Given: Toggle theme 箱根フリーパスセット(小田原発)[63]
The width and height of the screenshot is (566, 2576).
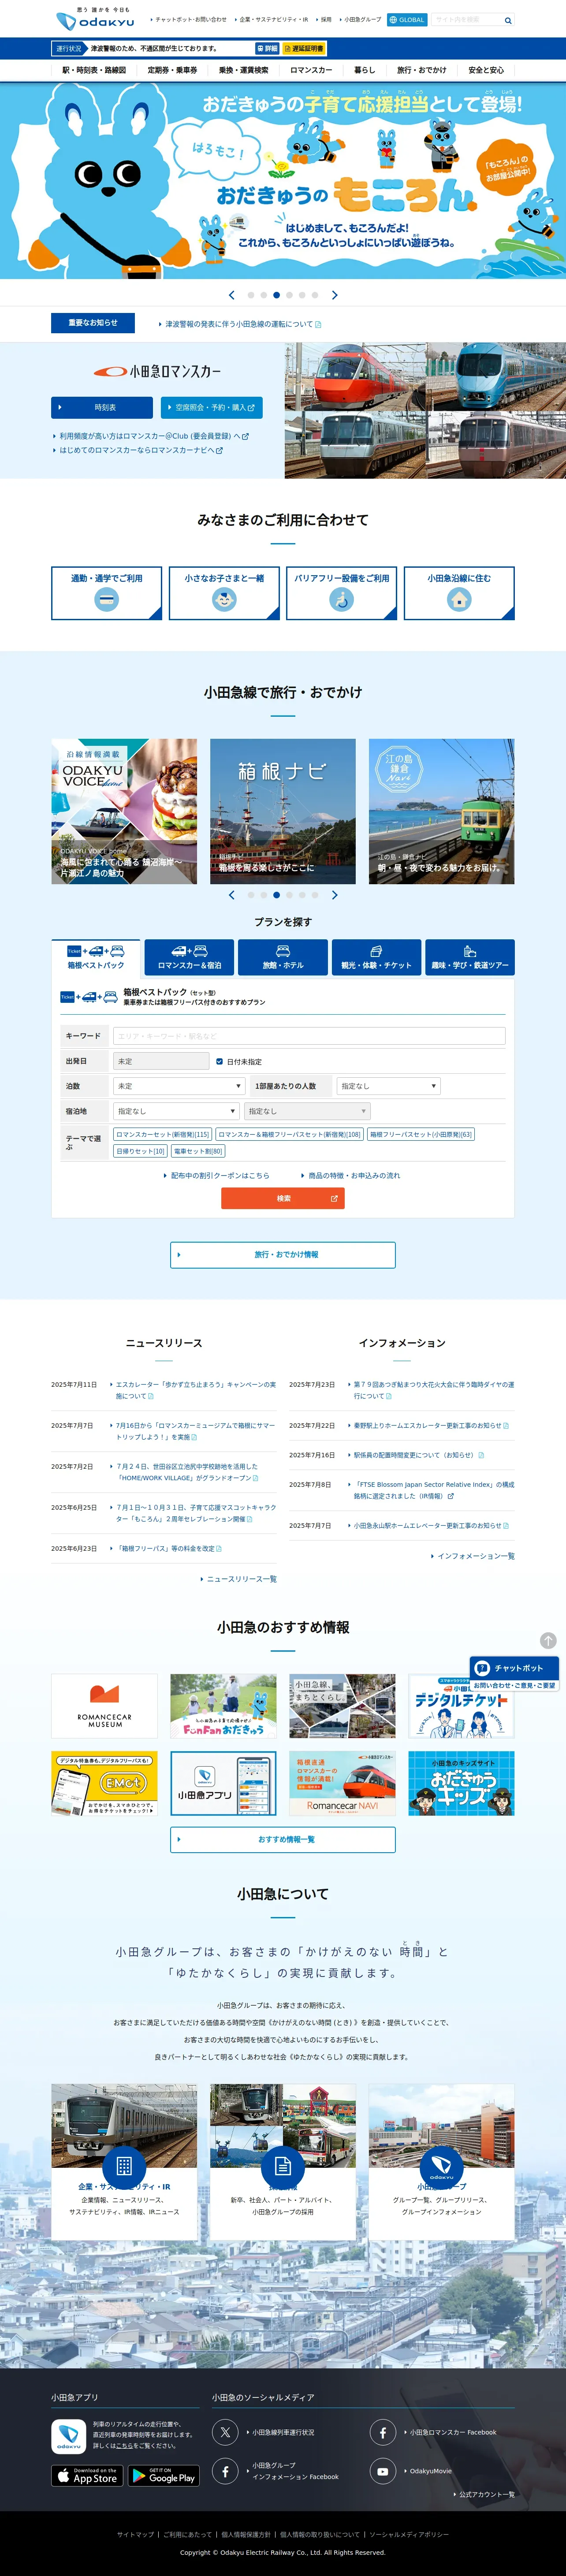Looking at the screenshot, I should coord(421,1134).
